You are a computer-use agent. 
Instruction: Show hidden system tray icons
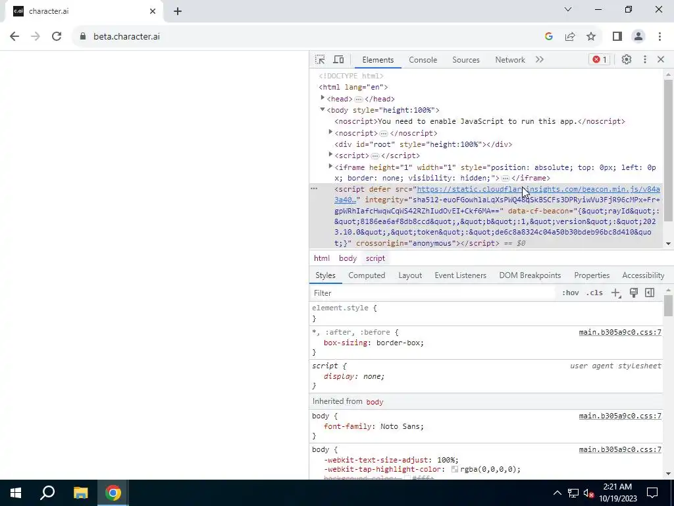(x=557, y=493)
